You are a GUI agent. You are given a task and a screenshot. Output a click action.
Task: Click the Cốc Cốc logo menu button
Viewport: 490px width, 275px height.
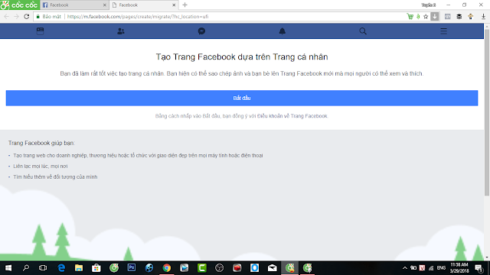pos(20,5)
